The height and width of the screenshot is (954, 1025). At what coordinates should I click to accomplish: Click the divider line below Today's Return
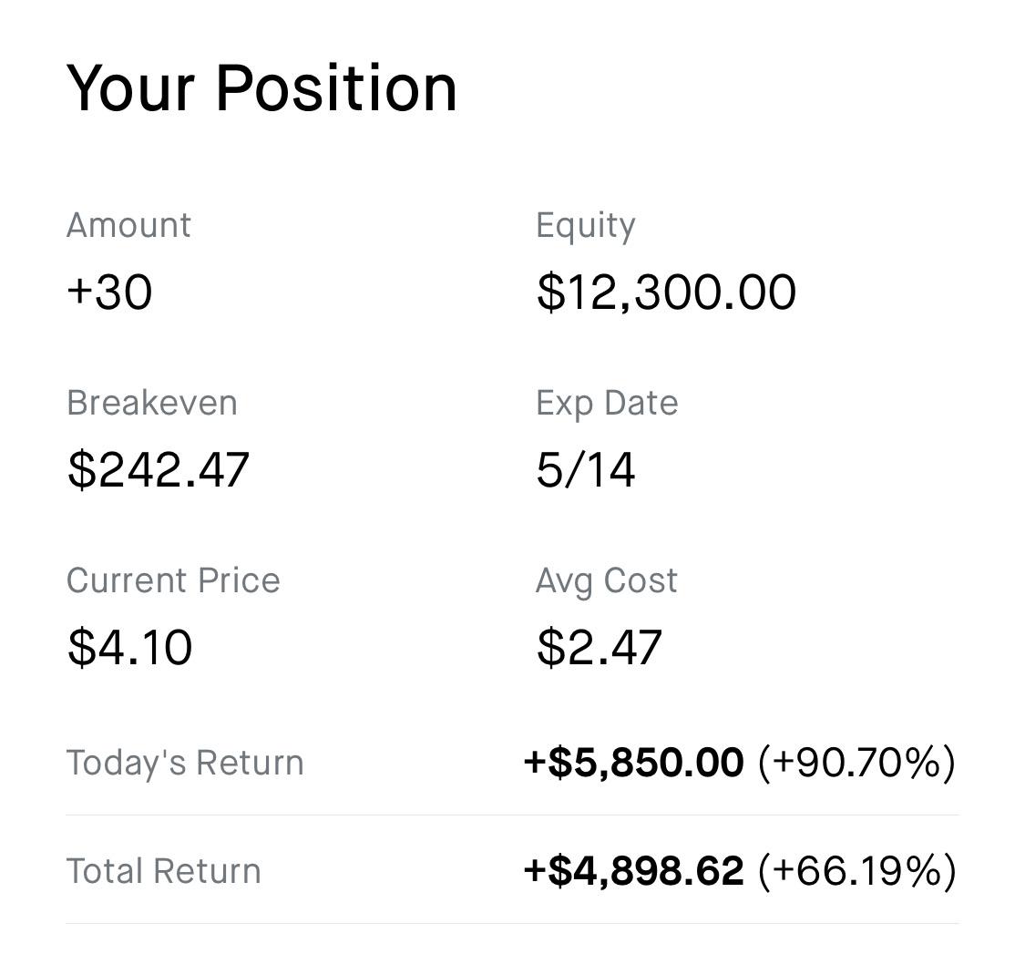(512, 816)
